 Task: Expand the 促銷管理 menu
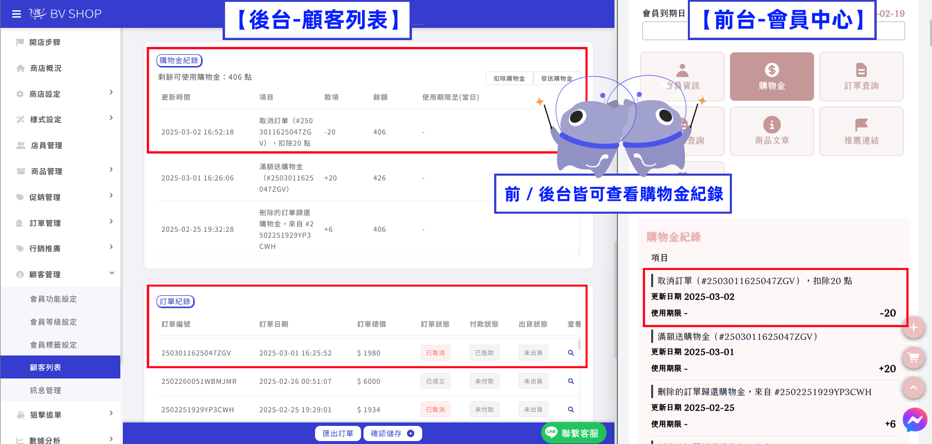[60, 197]
